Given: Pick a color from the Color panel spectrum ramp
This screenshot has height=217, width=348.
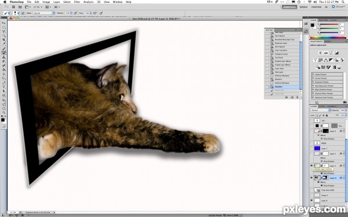Looking at the screenshot, I should 328,38.
